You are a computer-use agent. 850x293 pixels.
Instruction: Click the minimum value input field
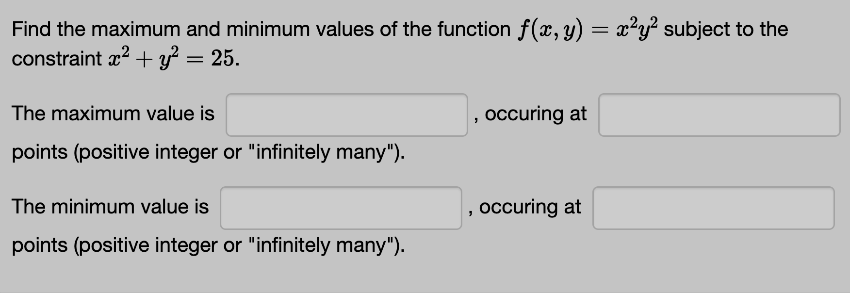coord(341,208)
